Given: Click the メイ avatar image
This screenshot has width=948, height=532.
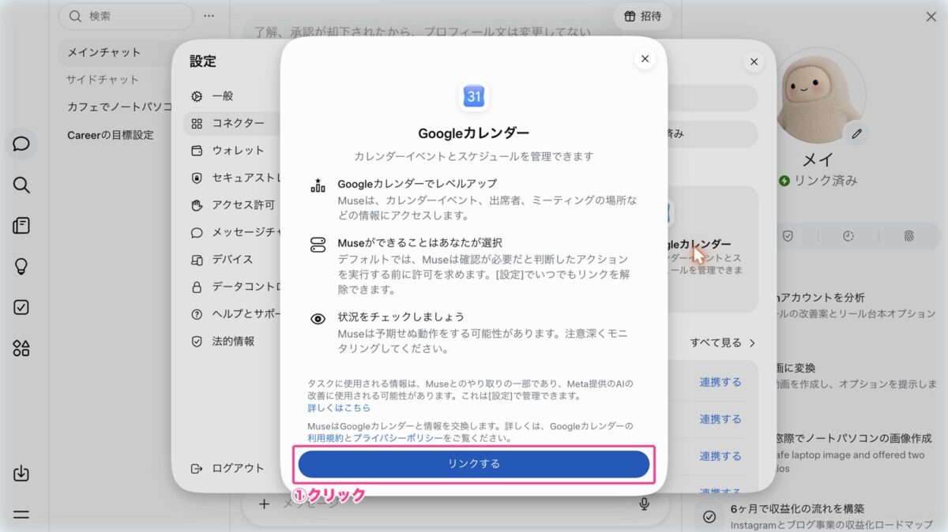Looking at the screenshot, I should click(x=818, y=96).
